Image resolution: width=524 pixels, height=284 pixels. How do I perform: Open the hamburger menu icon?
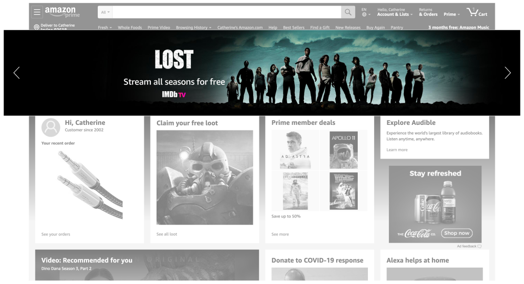37,12
